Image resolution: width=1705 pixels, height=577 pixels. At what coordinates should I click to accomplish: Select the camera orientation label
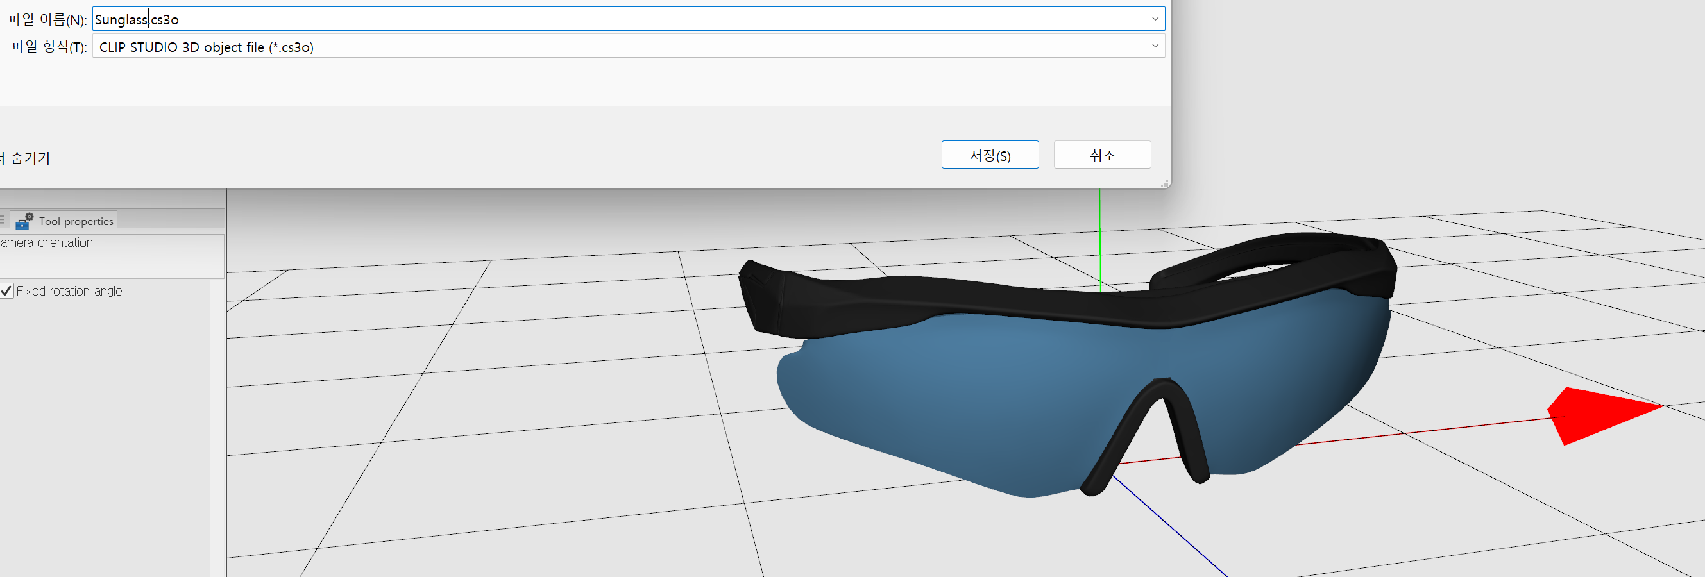[47, 243]
